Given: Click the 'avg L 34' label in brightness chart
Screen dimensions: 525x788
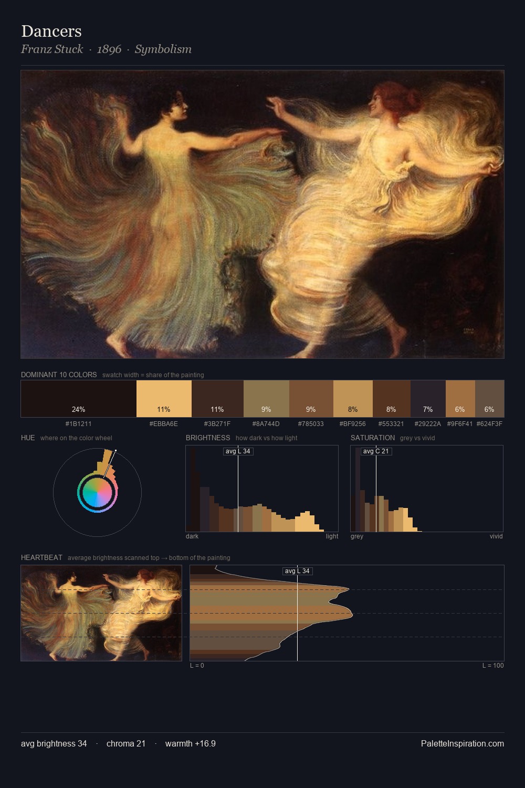Looking at the screenshot, I should [x=238, y=451].
